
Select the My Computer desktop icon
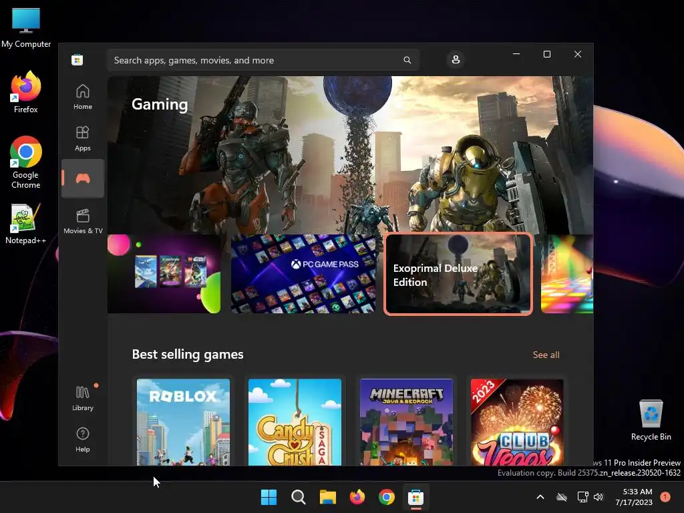tap(26, 27)
